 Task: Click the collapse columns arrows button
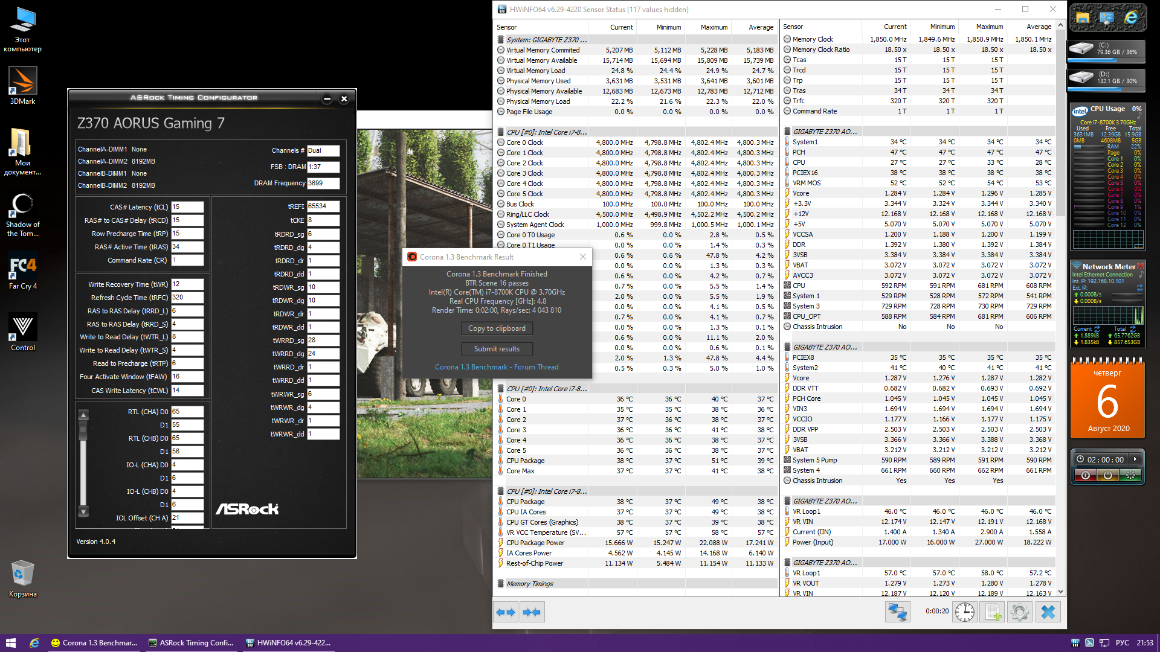[532, 612]
